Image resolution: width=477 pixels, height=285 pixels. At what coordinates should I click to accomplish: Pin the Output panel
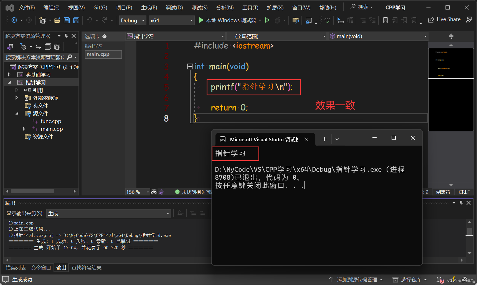click(x=461, y=203)
